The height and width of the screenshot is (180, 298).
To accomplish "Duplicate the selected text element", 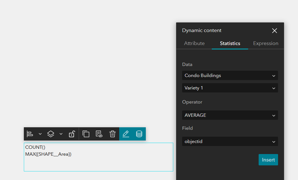I will 86,134.
